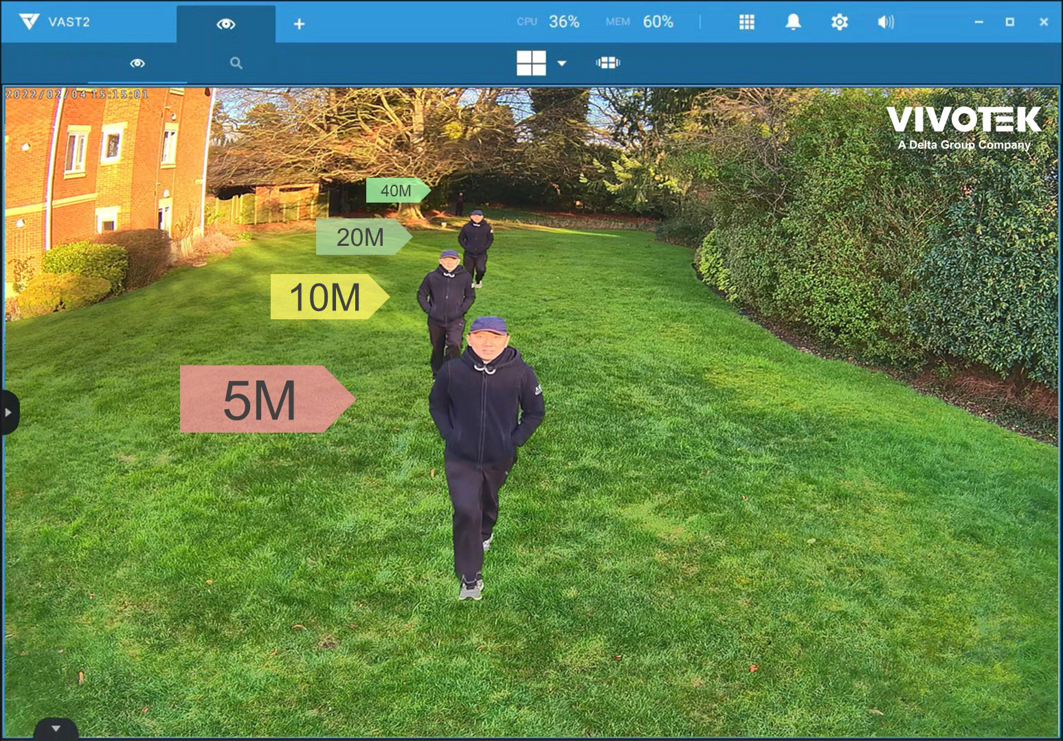Add a new tab with plus button
Screen dimensions: 1063x741
coord(299,24)
